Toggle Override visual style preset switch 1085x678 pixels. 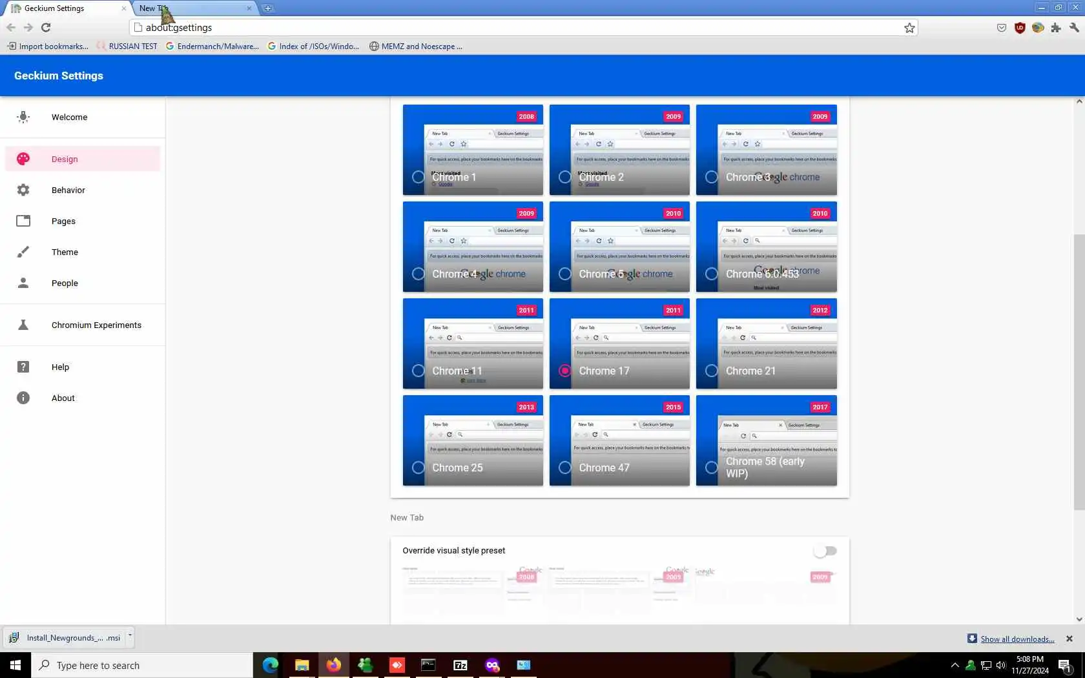[x=825, y=551]
